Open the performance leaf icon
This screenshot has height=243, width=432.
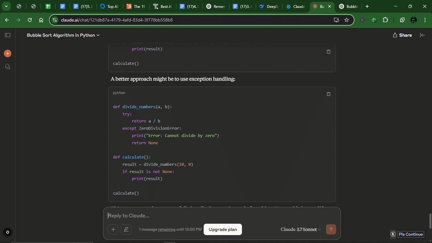[x=402, y=20]
